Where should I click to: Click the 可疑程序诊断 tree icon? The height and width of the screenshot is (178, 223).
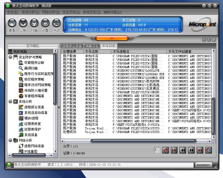(21, 63)
